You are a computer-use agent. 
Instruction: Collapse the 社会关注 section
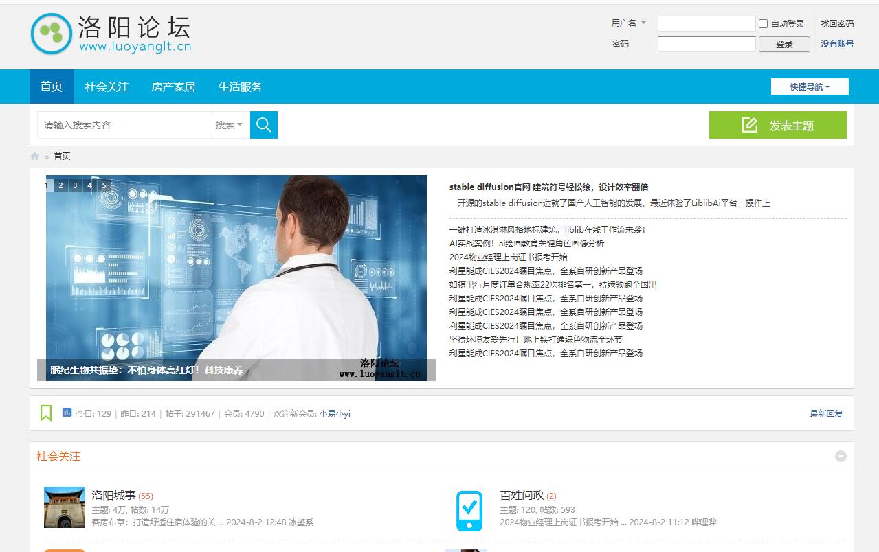coord(841,457)
